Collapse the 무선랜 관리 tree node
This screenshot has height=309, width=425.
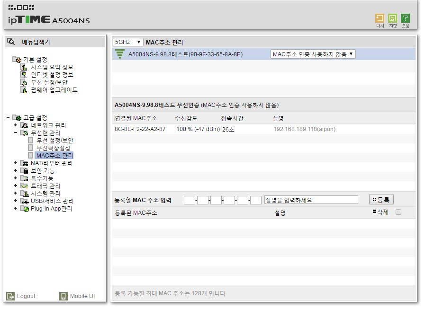click(x=16, y=132)
